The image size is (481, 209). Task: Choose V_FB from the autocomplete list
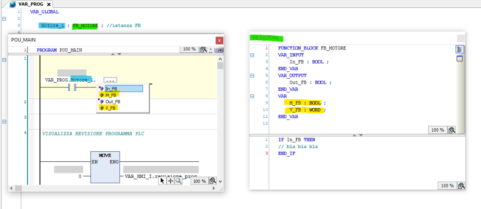tap(111, 108)
